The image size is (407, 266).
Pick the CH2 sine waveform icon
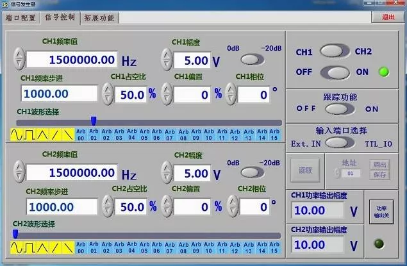point(16,247)
